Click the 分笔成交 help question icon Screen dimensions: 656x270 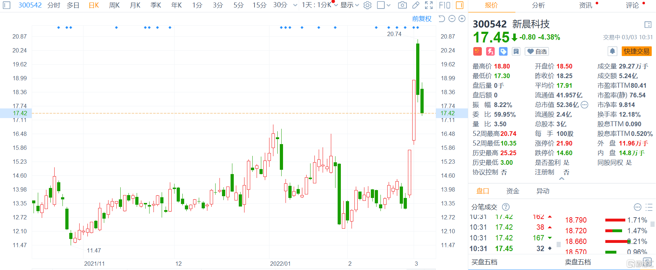click(x=506, y=207)
